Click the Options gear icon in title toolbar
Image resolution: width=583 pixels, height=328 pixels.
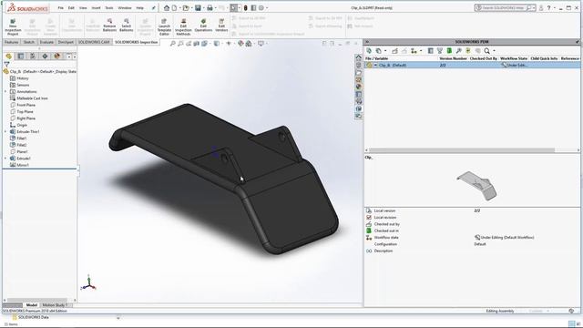tap(261, 8)
